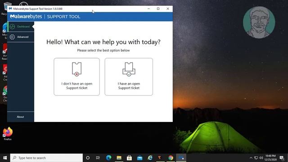The height and width of the screenshot is (162, 288).
Task: Choose 'I don't have an open Support ticket'
Action: tap(77, 77)
